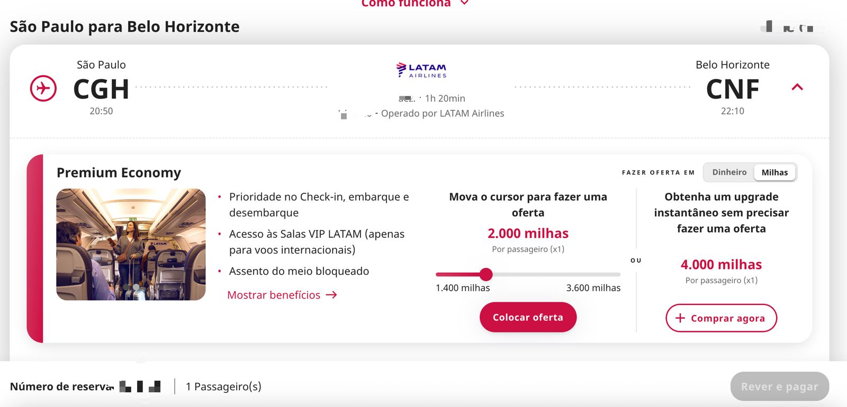Viewport: 847px width, 407px height.
Task: Click the chevron next to Como funciona
Action: tap(464, 3)
